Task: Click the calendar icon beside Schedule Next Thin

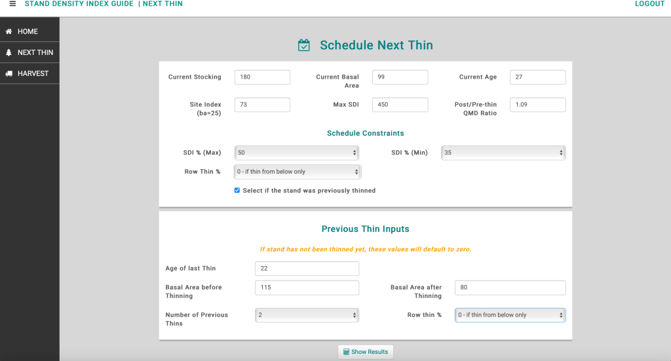Action: [x=304, y=45]
